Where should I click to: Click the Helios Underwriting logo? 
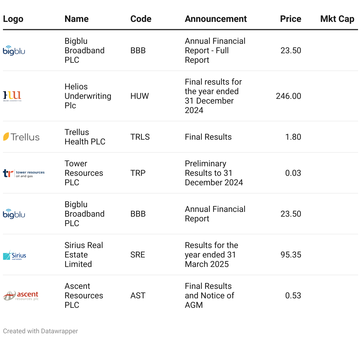12,96
